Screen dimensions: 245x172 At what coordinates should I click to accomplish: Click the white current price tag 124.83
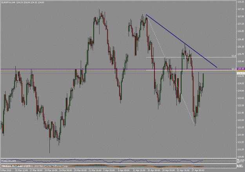click(241, 73)
